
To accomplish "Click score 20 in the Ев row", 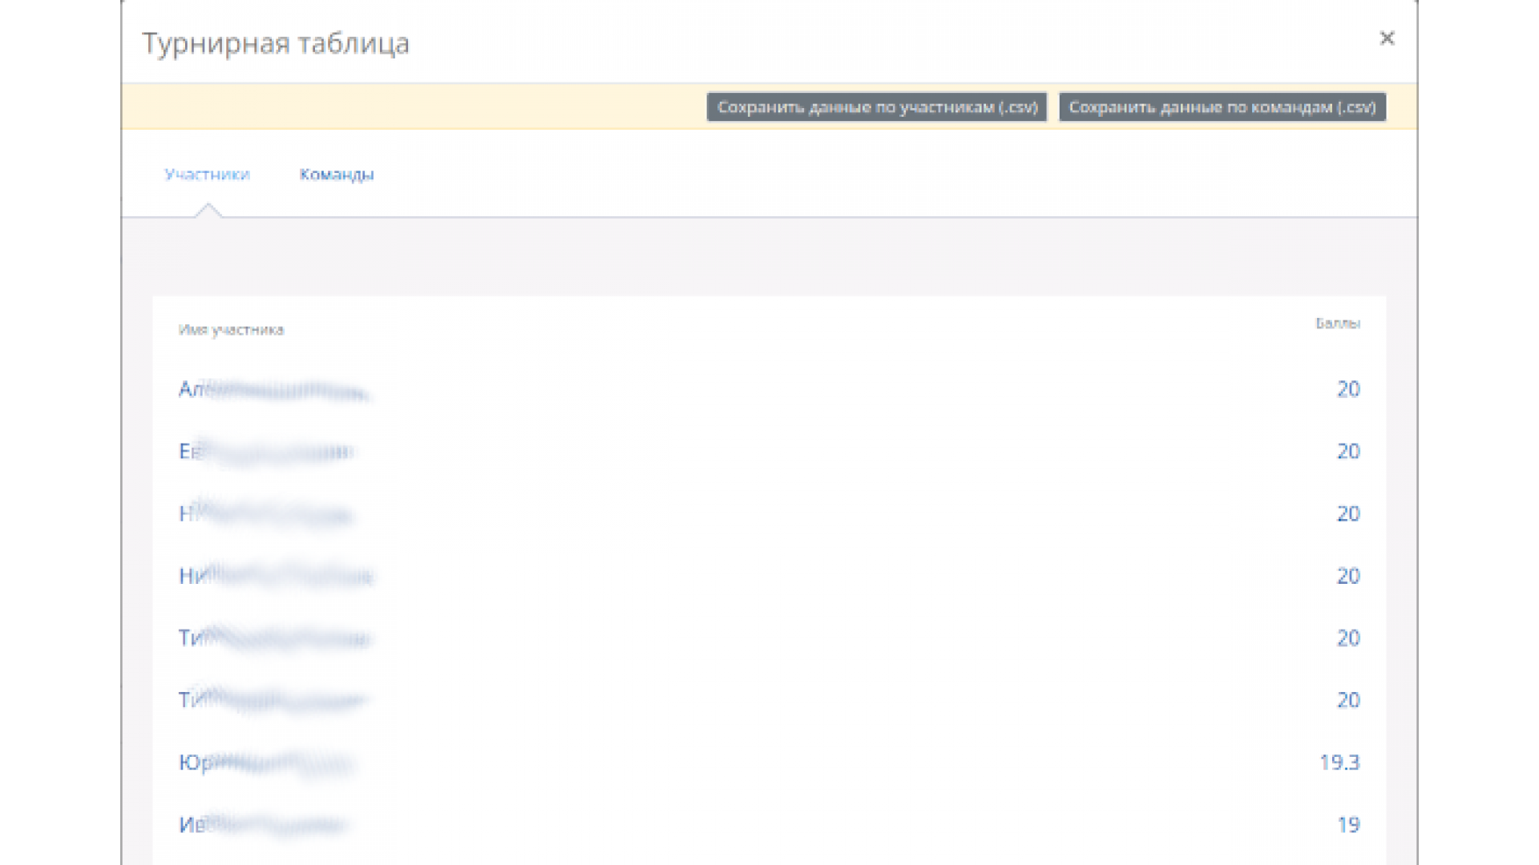I will click(x=1348, y=452).
